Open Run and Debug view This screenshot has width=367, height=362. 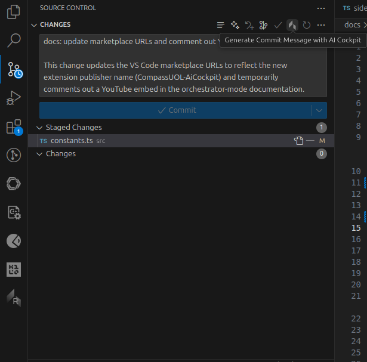pyautogui.click(x=14, y=98)
